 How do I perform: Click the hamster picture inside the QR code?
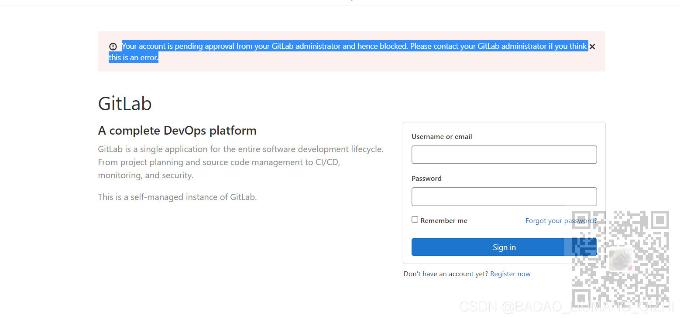tap(622, 259)
